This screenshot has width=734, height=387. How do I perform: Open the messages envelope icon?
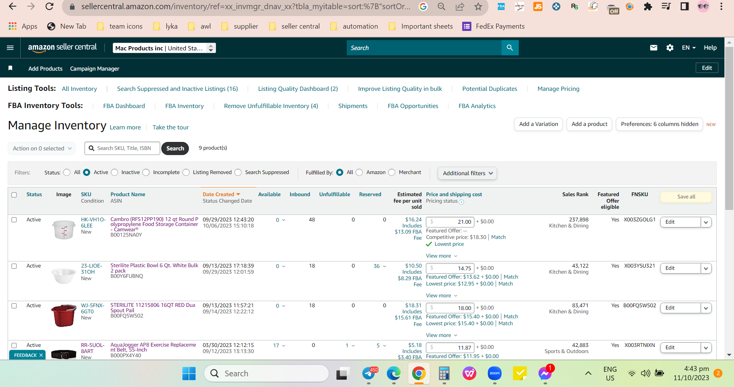click(654, 48)
